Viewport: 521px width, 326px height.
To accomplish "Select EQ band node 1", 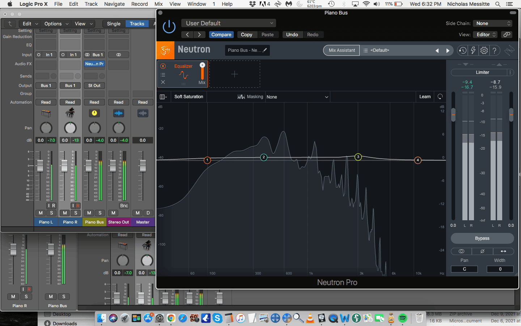I will [x=207, y=160].
